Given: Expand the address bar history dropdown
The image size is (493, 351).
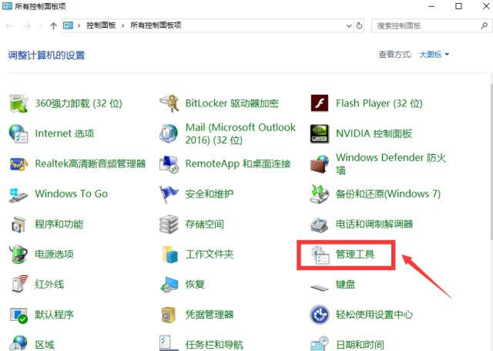Looking at the screenshot, I should tap(349, 25).
